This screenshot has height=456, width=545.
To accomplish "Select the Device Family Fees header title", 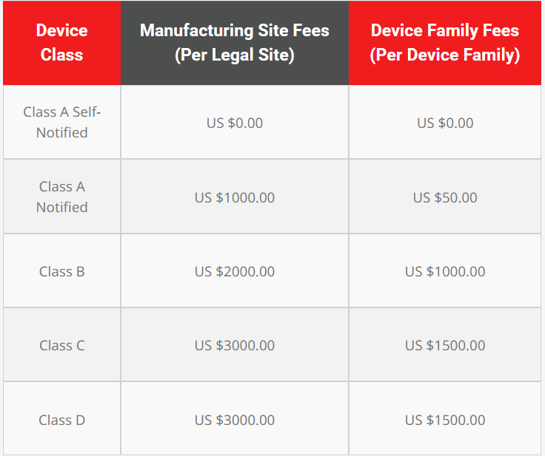I will [445, 30].
